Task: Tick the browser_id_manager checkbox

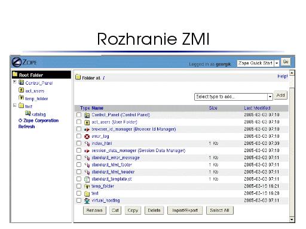Action: [79, 129]
